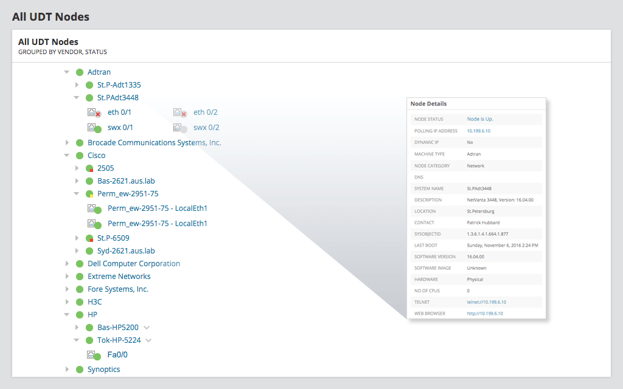Click the status icon next to 2505
Image resolution: width=623 pixels, height=389 pixels.
(89, 168)
